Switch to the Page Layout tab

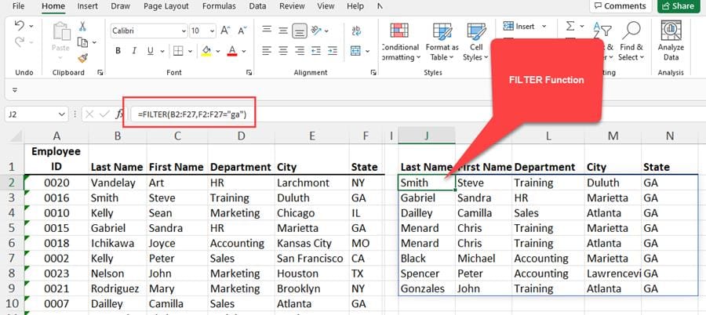point(166,6)
